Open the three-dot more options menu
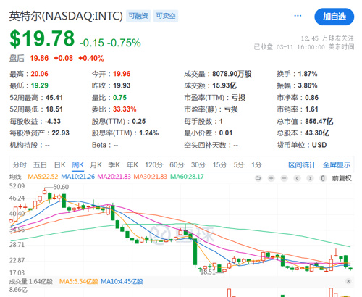The height and width of the screenshot is (297, 362). tap(298, 16)
